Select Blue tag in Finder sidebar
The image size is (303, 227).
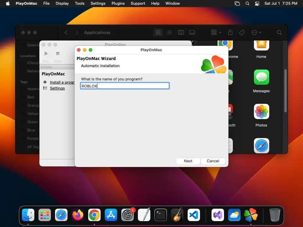click(x=31, y=130)
